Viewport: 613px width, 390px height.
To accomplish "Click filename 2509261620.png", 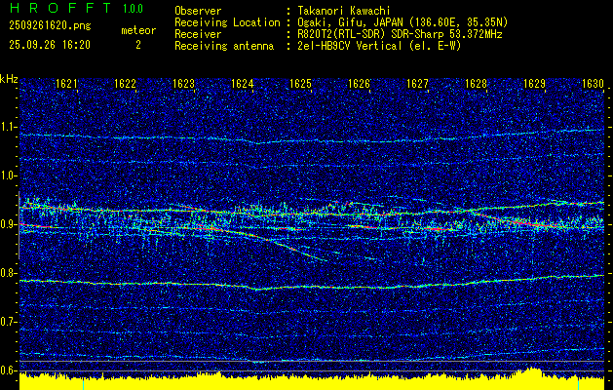I will point(50,26).
